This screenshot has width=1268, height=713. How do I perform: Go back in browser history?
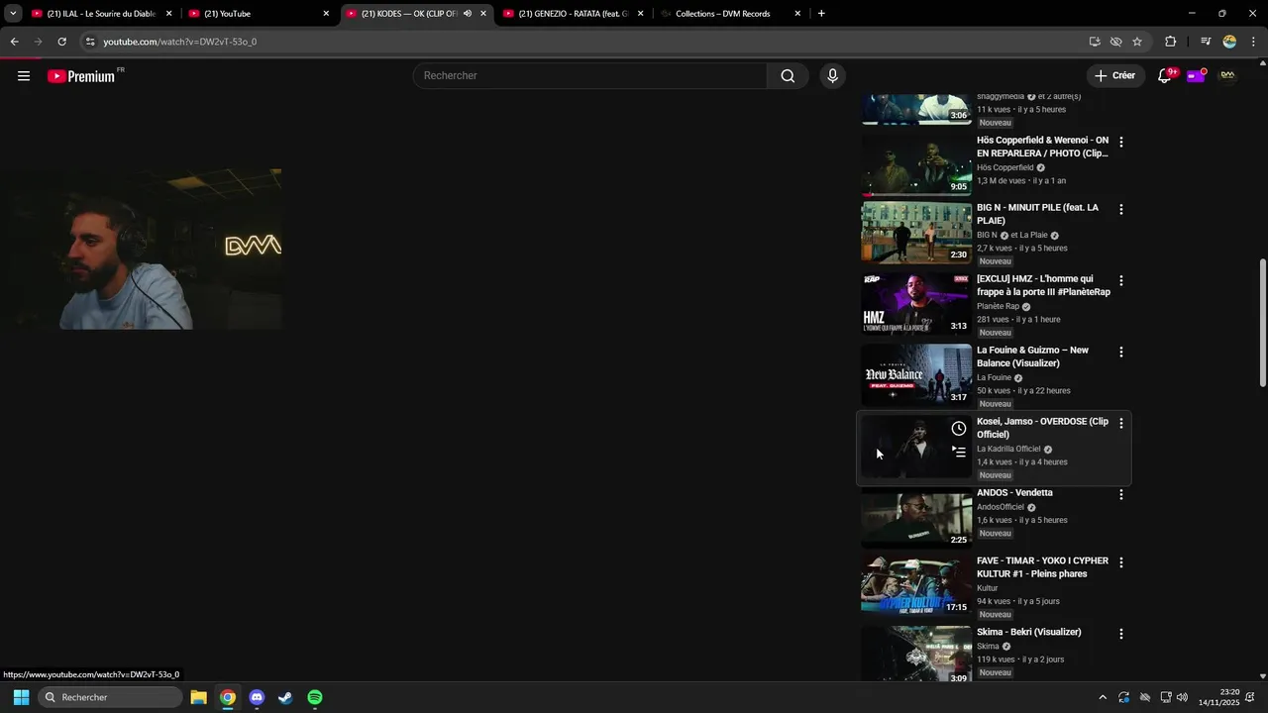(14, 42)
